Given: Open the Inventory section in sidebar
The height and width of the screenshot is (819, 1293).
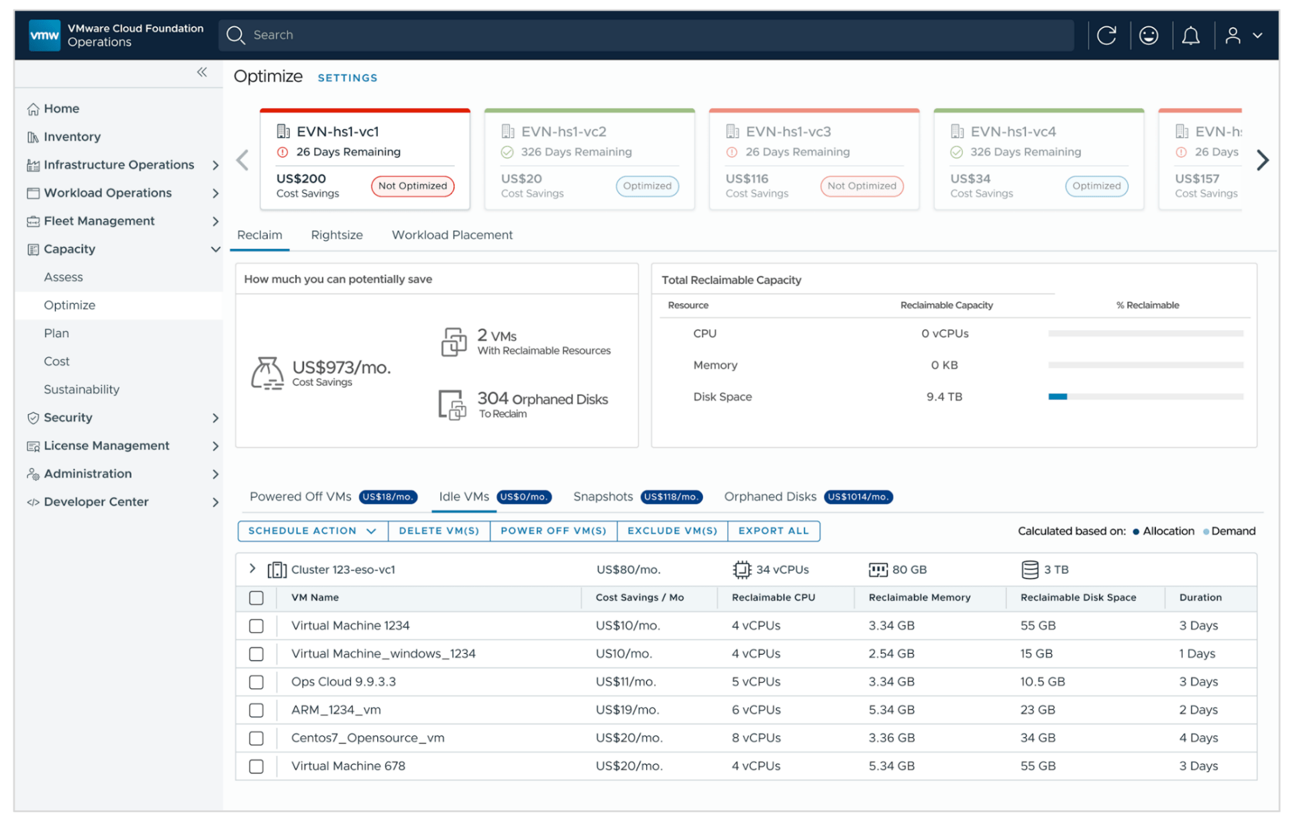Looking at the screenshot, I should (x=71, y=136).
